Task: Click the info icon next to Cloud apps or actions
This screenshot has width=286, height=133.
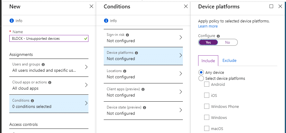Action: [x=50, y=82]
